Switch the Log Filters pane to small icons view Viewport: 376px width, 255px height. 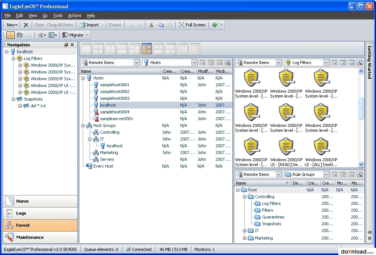click(343, 63)
